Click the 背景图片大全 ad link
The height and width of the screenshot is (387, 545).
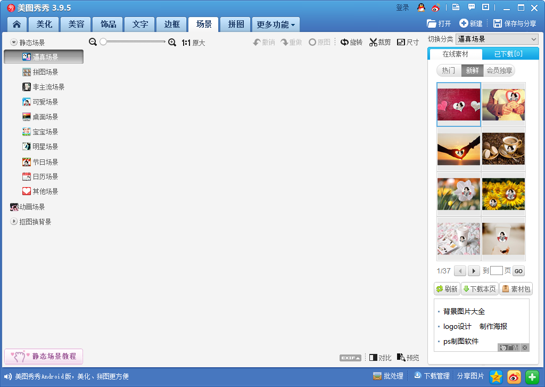pos(464,311)
